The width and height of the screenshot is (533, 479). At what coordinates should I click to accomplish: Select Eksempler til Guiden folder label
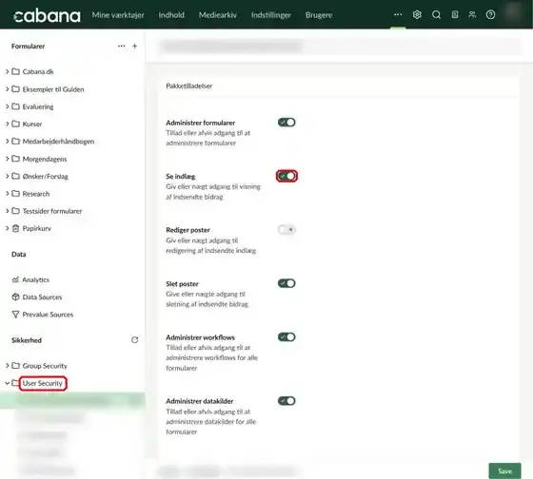[x=53, y=89]
